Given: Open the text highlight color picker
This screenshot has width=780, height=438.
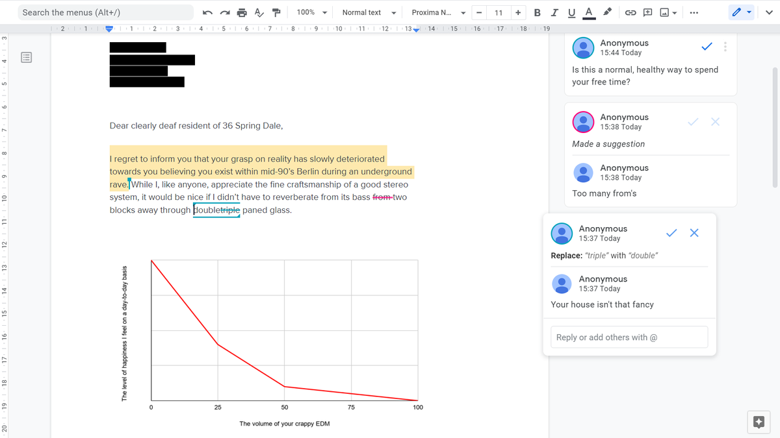Looking at the screenshot, I should coord(606,12).
